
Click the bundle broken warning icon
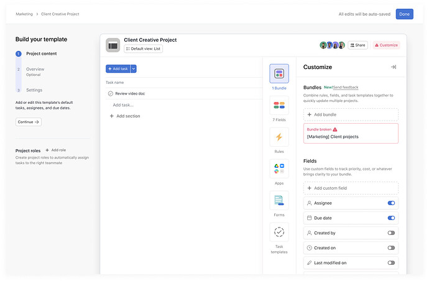point(335,129)
